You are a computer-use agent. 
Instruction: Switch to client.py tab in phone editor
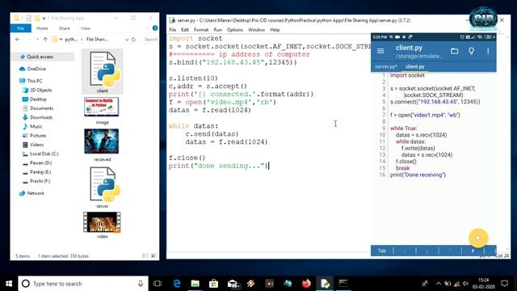click(x=414, y=66)
